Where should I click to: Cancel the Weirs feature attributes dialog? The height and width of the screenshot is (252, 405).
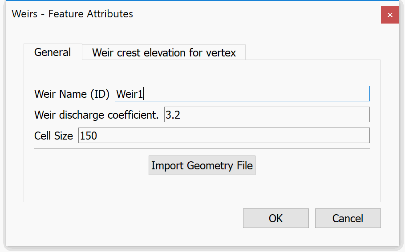pos(348,218)
